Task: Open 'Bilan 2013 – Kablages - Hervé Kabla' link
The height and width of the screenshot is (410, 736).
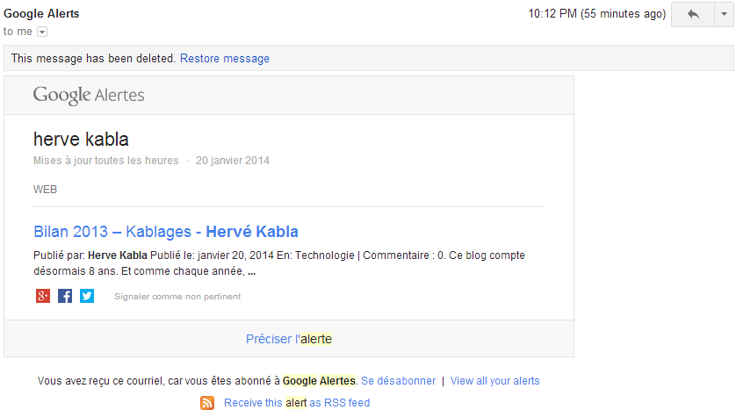Action: pyautogui.click(x=166, y=232)
